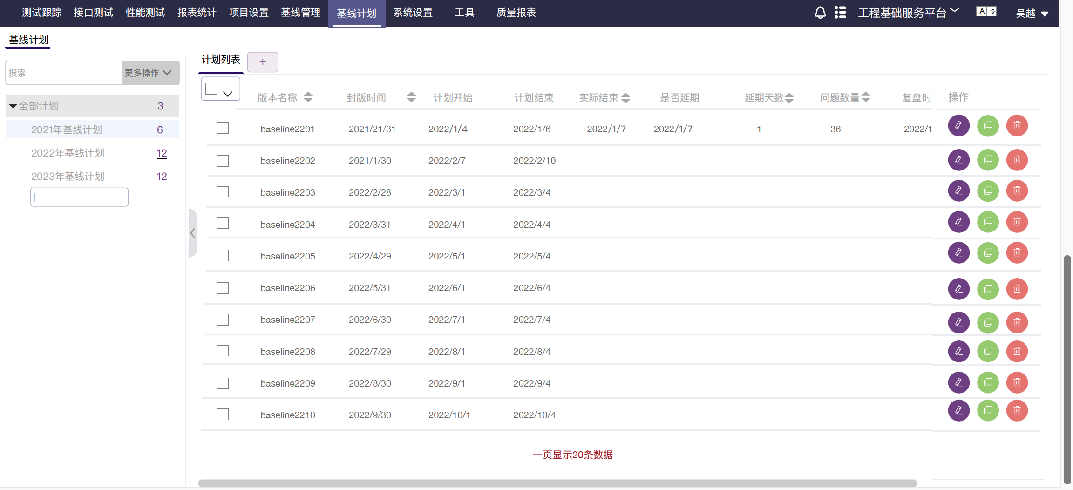
Task: Delete the baseline2203 plan
Action: pyautogui.click(x=1017, y=191)
